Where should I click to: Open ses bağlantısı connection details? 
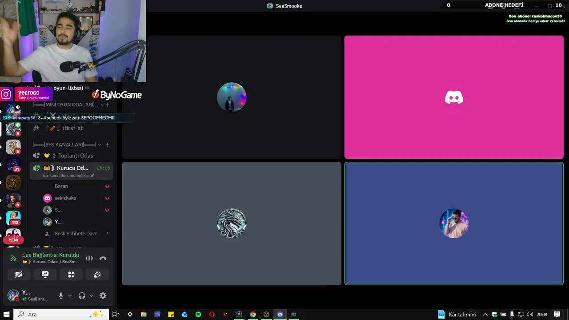point(50,255)
